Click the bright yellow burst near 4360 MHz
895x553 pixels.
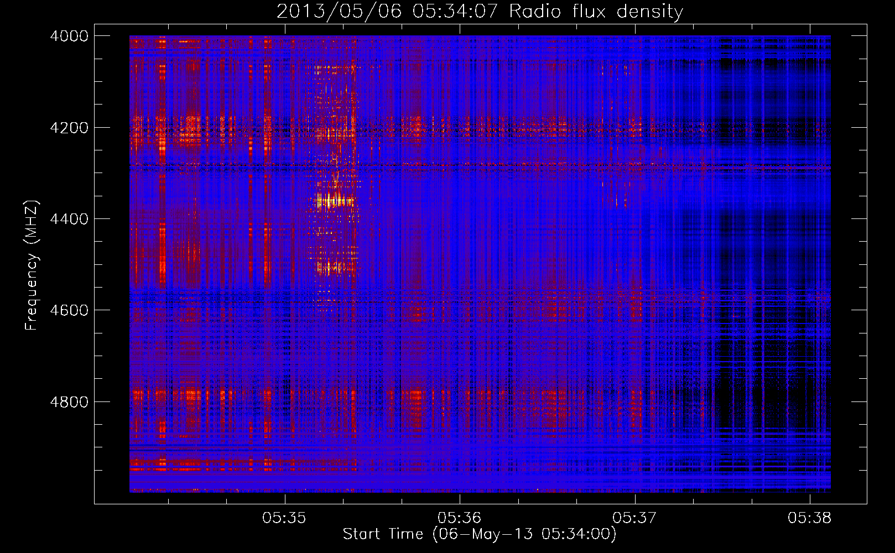[334, 201]
